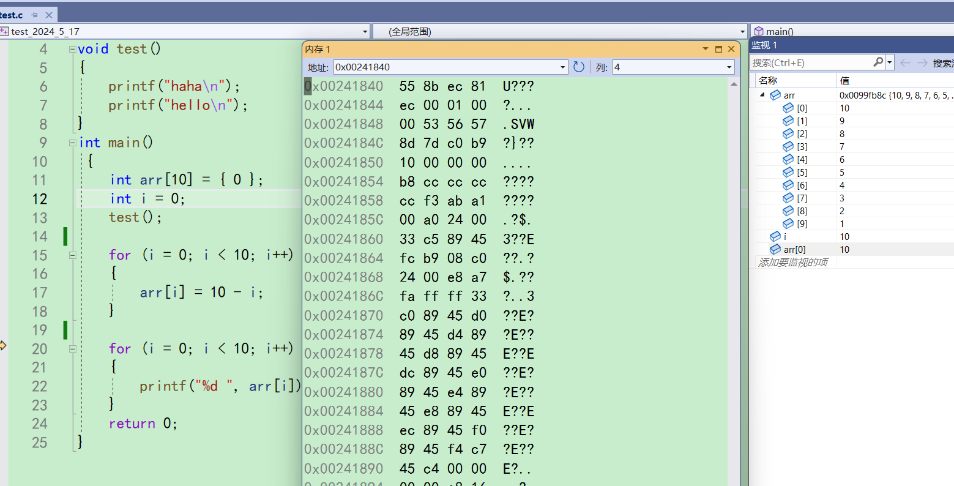The image size is (954, 486).
Task: Collapse the second for loop at line 20
Action: 72,349
